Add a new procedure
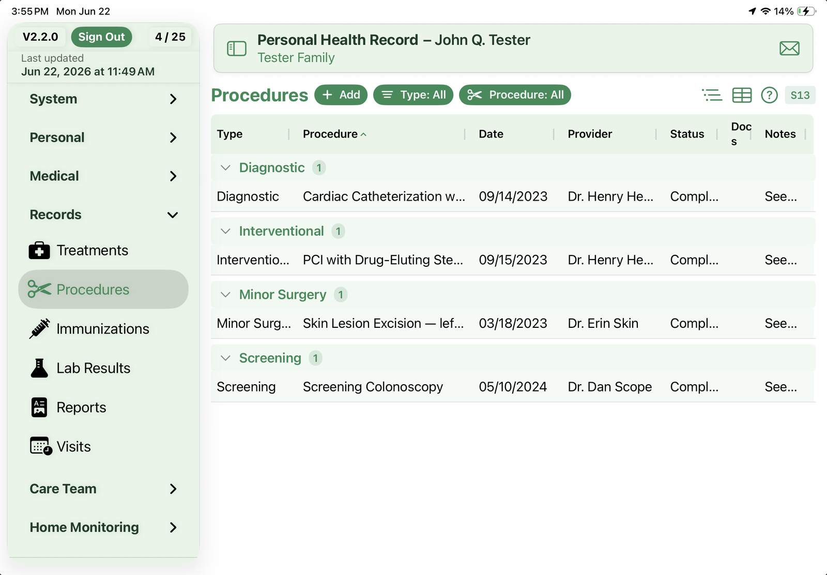 (341, 95)
